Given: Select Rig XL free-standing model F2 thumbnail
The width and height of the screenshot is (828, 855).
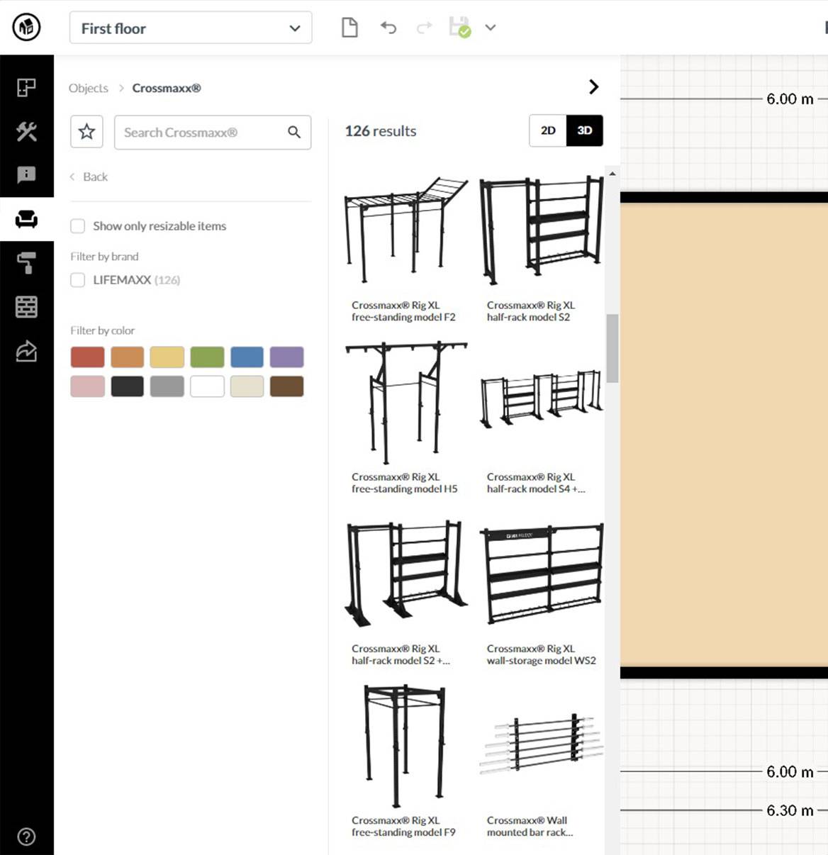Looking at the screenshot, I should pos(405,231).
